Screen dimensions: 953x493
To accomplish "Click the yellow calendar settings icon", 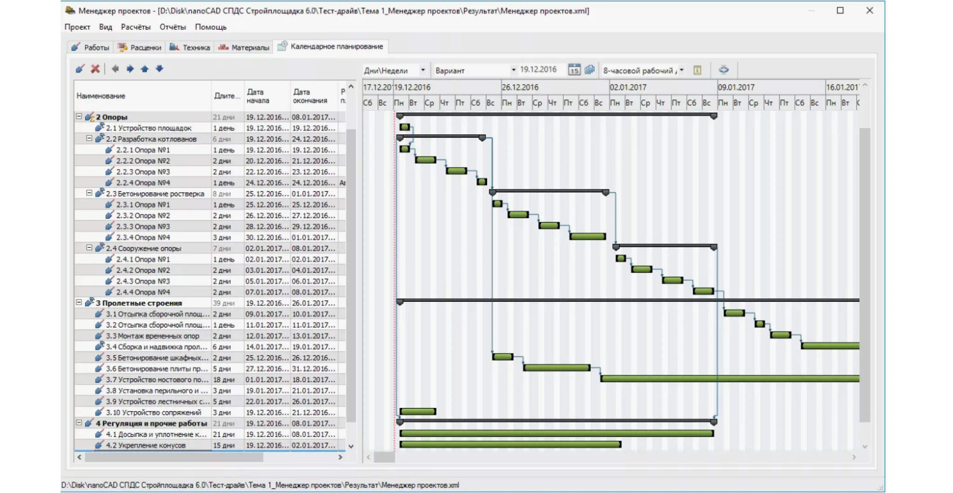I will coord(697,70).
